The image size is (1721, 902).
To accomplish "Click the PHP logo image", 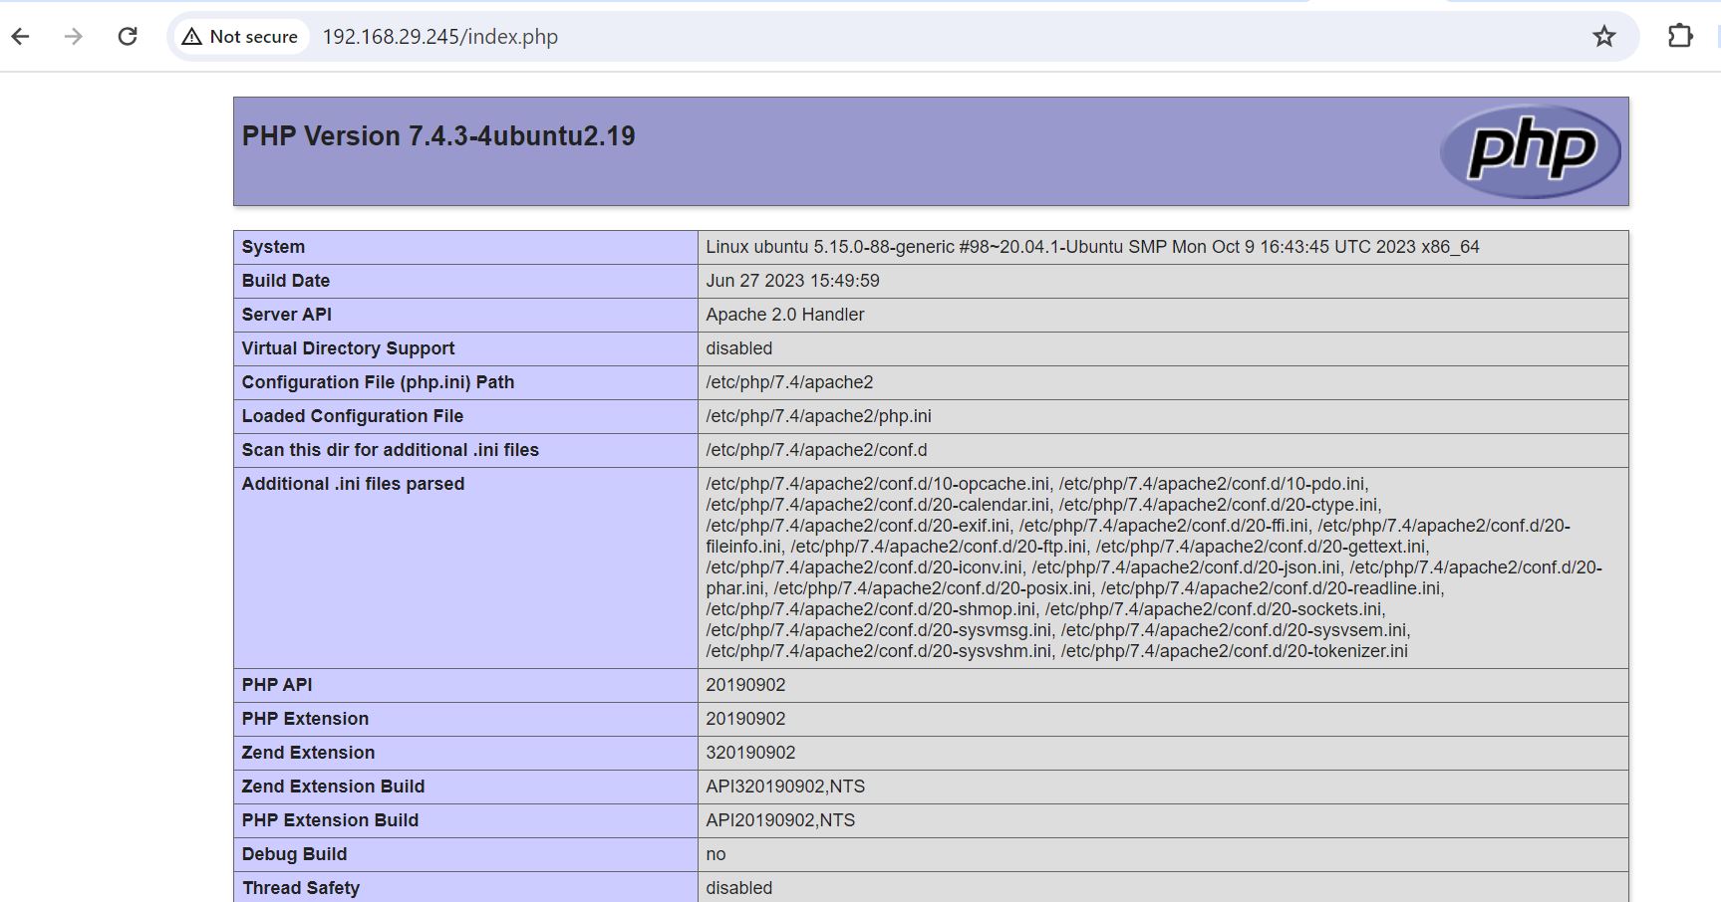I will click(1530, 150).
